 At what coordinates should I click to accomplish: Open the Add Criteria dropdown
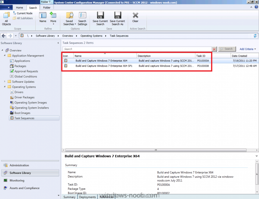(248, 49)
